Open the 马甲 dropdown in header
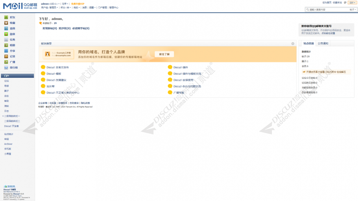The image size is (358, 201). pyautogui.click(x=65, y=4)
